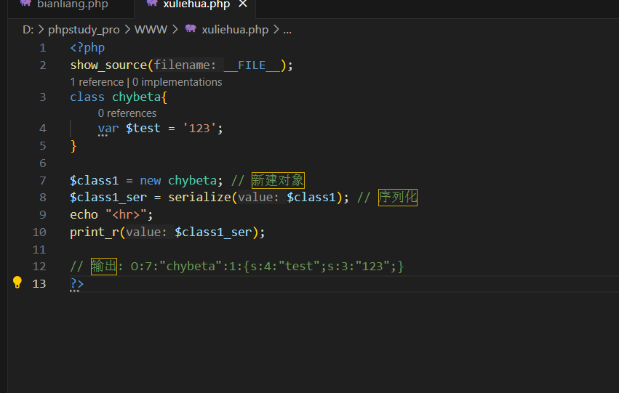Click the serialize function call on line 8
This screenshot has height=393, width=619.
coord(199,198)
